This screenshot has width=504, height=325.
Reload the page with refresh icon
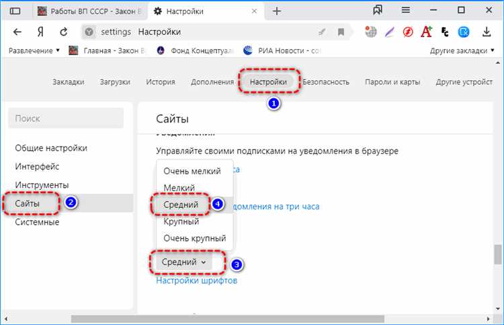click(x=64, y=32)
